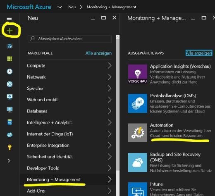Open the yellow key Subscriptions icon
215x196 pixels.
click(x=10, y=147)
